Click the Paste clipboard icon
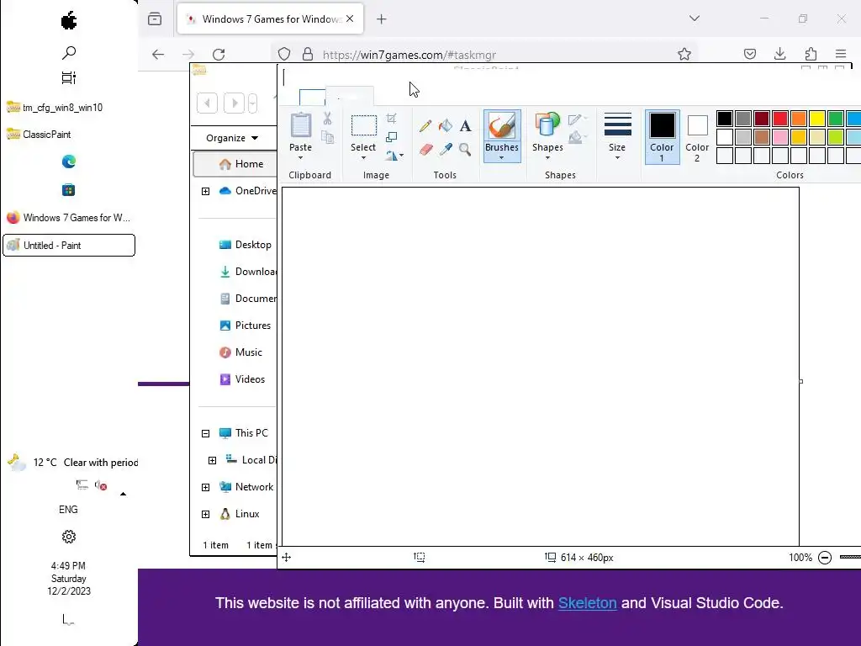 pyautogui.click(x=300, y=126)
